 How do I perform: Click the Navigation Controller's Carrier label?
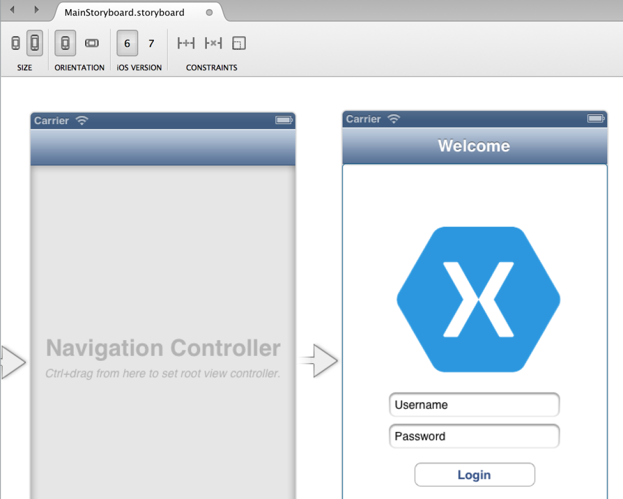[51, 120]
